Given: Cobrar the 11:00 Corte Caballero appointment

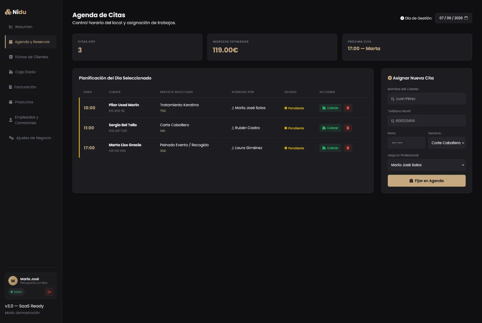Looking at the screenshot, I should click(330, 128).
